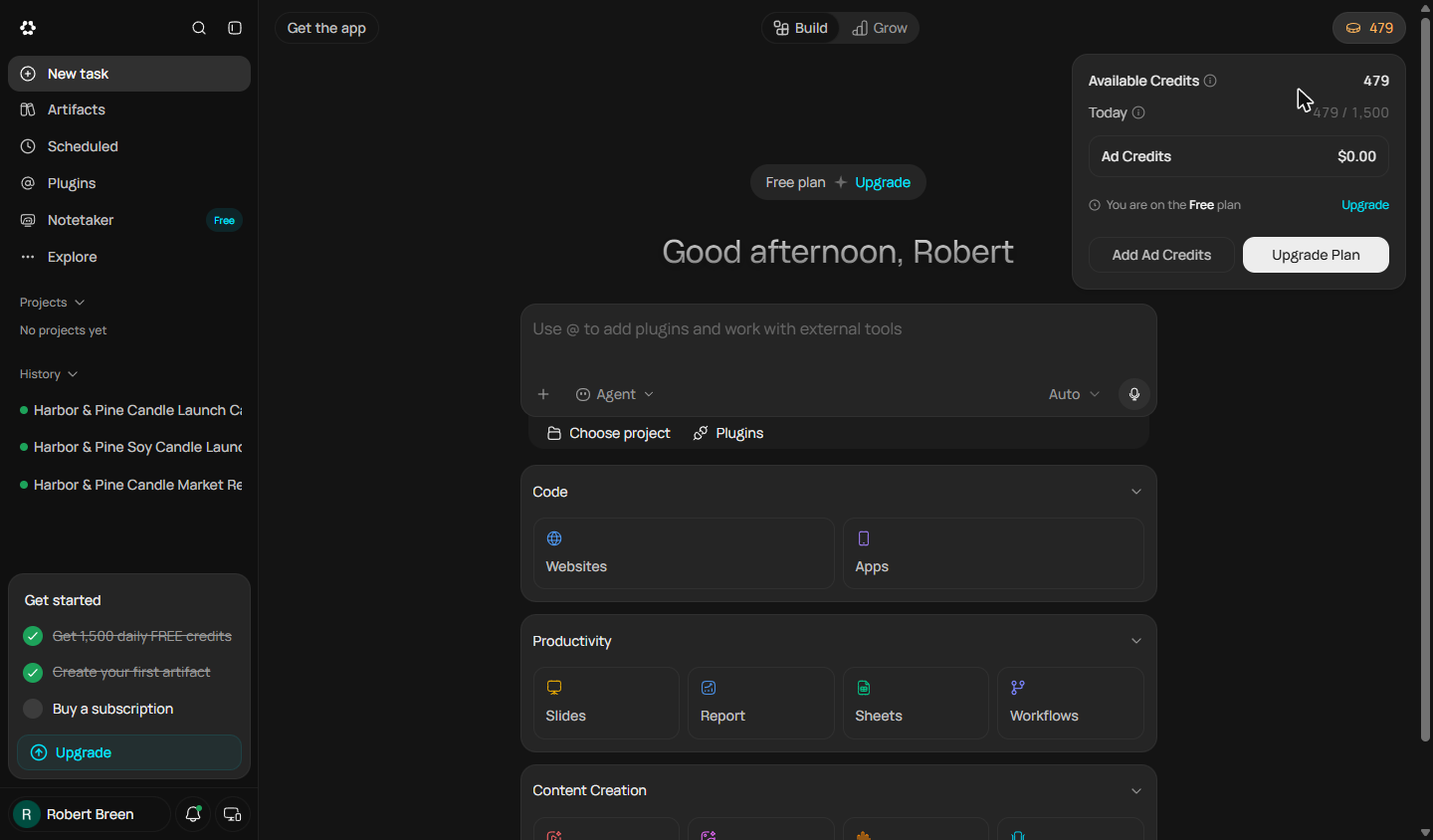Collapse sidebar using the panel icon
1433x840 pixels.
coord(235,28)
